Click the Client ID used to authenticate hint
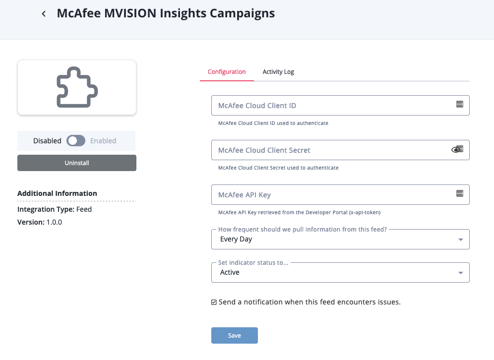The image size is (494, 360). pos(273,123)
